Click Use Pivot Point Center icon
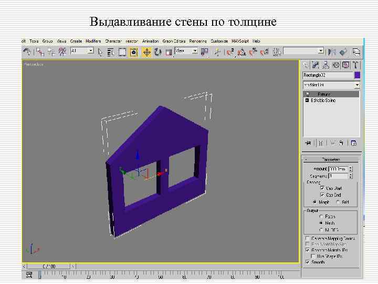This screenshot has height=284, width=378. click(204, 52)
